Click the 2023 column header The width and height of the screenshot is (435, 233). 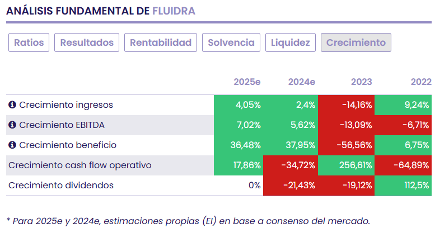pyautogui.click(x=361, y=82)
